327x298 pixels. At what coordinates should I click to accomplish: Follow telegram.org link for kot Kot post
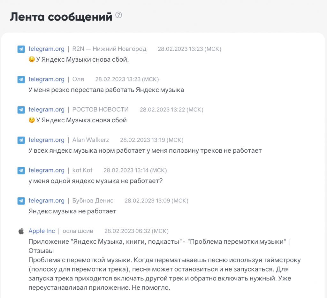pos(46,170)
